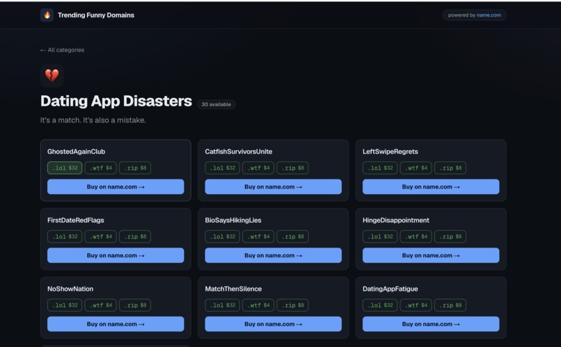The image size is (561, 347).
Task: Select .rip $8 for FirstDateRedFlags
Action: click(x=135, y=236)
